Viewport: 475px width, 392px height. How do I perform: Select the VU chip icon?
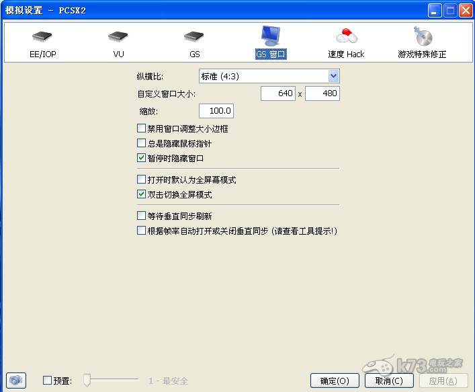[118, 38]
